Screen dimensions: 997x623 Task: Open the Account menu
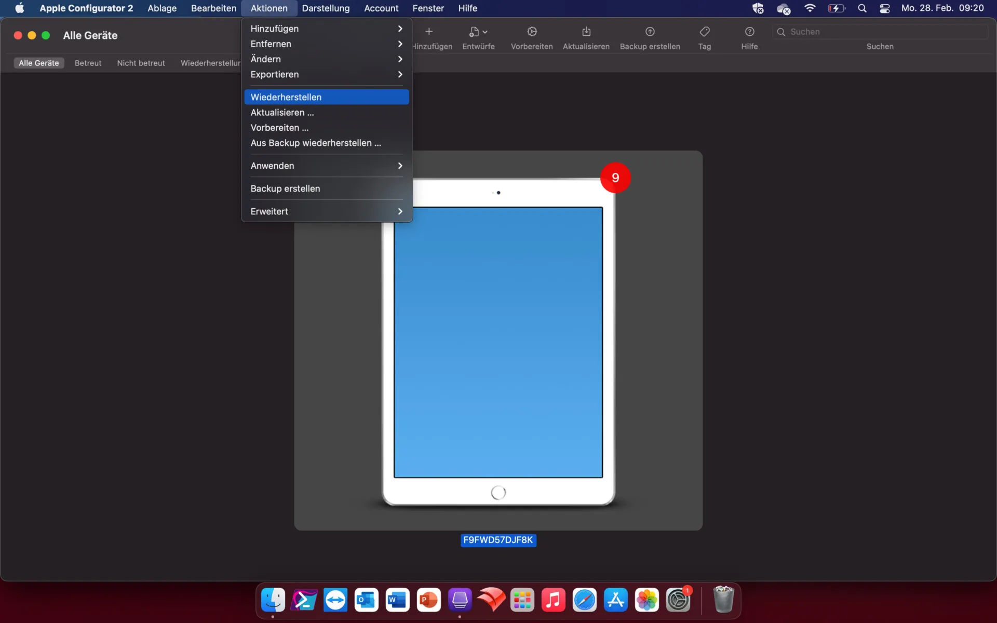(381, 8)
